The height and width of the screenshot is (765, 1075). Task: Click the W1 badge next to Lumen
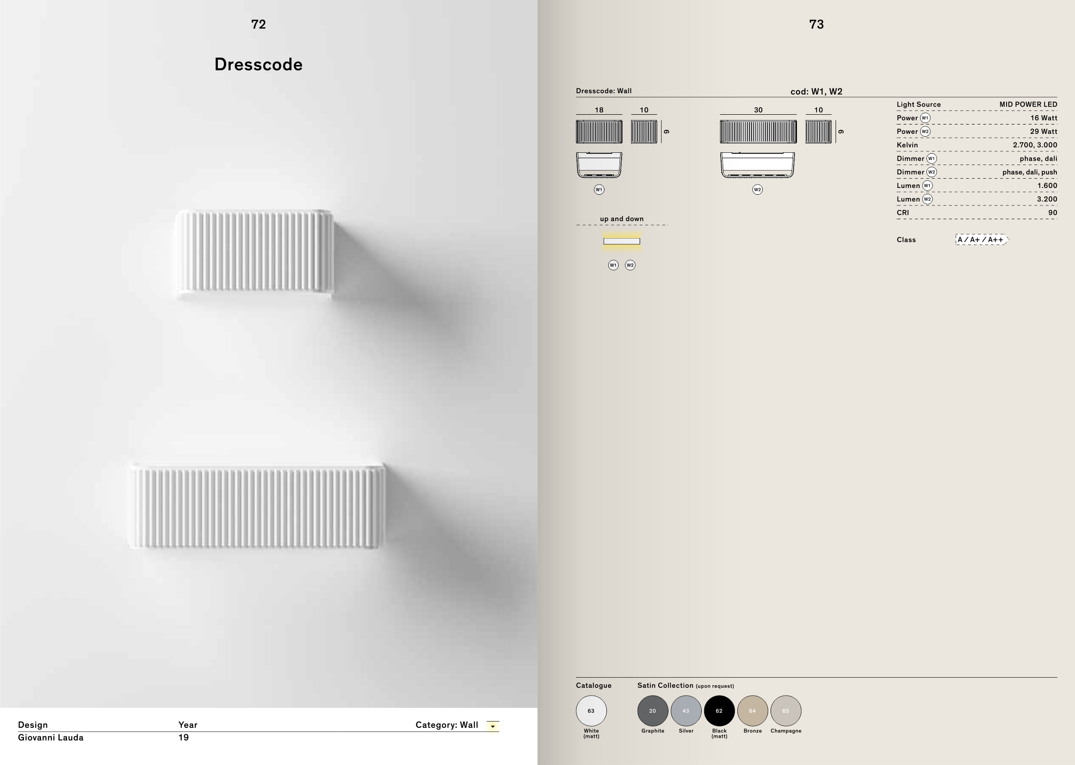pyautogui.click(x=927, y=186)
